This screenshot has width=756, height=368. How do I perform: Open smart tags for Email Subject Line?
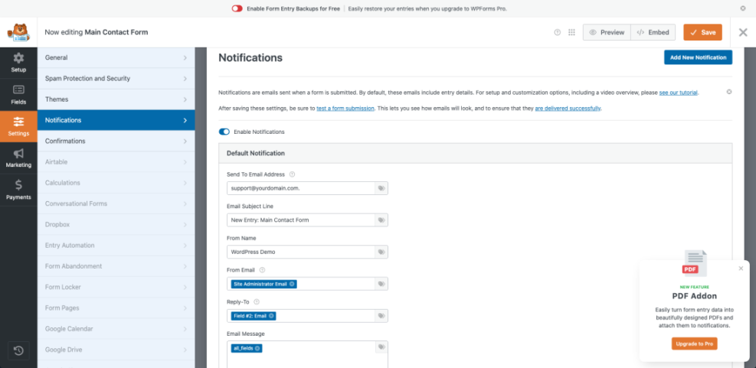(381, 220)
